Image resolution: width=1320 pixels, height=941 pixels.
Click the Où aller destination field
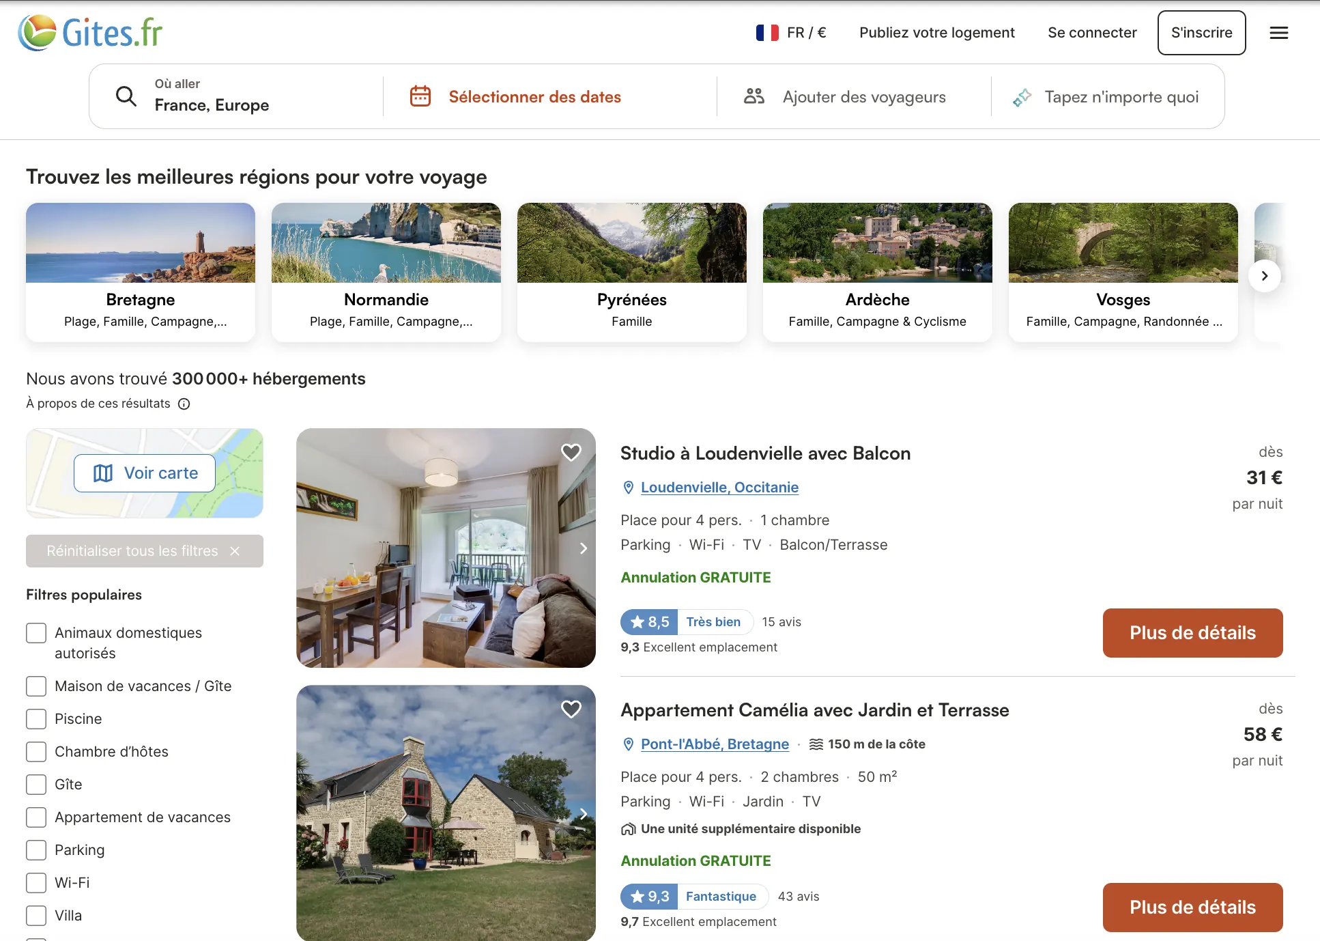click(x=236, y=96)
